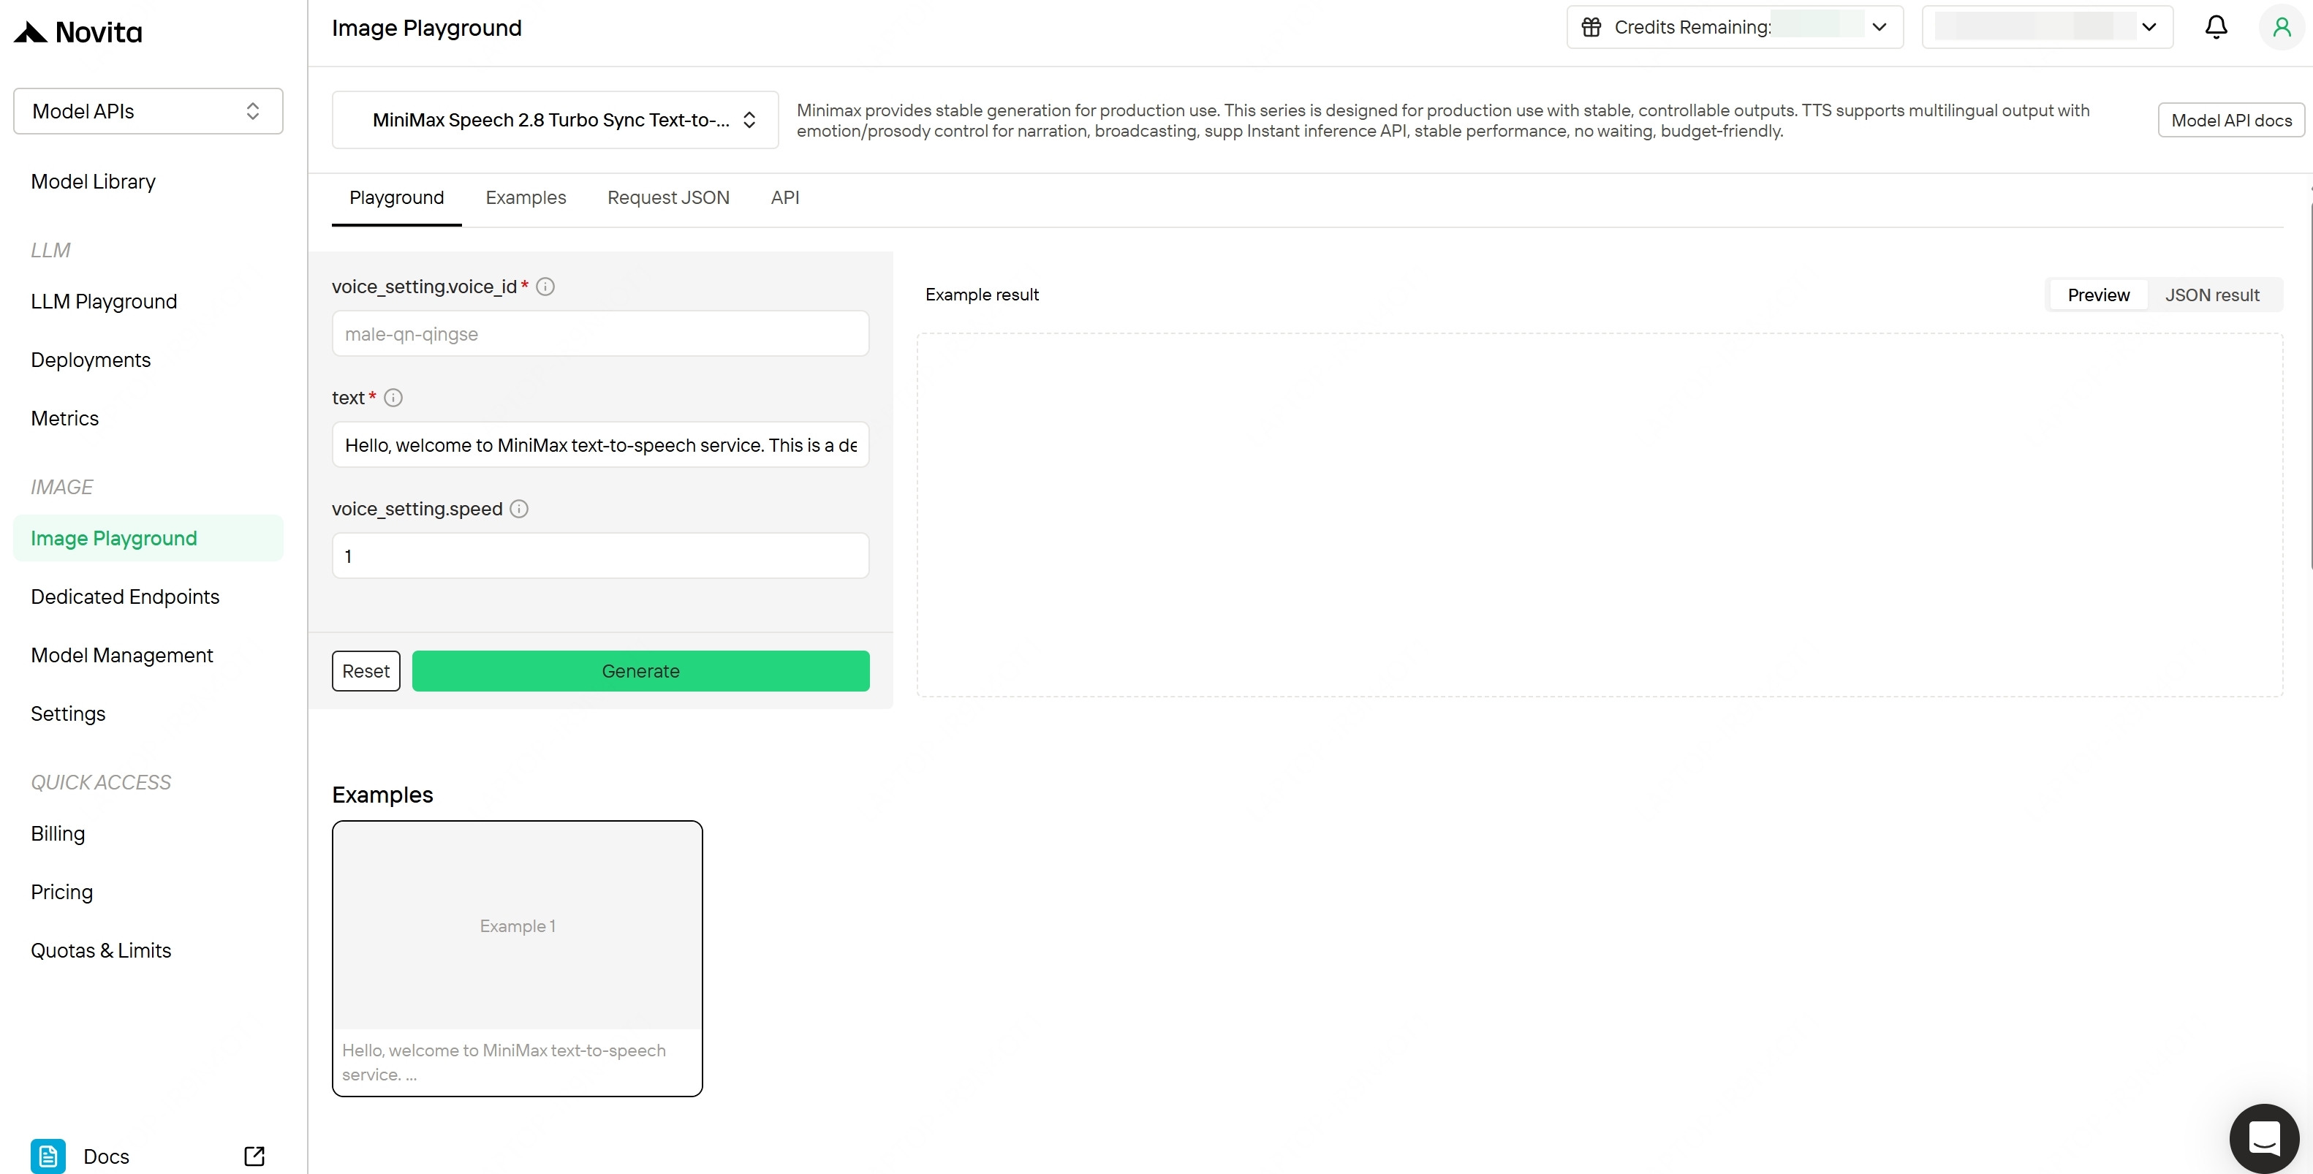Viewport: 2313px width, 1174px height.
Task: Open Model API docs
Action: (2230, 121)
